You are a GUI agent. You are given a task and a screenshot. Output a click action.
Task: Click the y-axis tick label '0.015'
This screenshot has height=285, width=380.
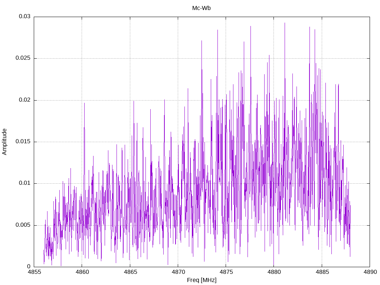pyautogui.click(x=23, y=141)
